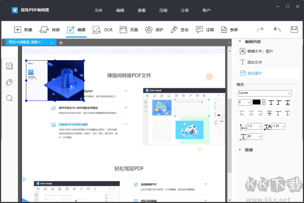The width and height of the screenshot is (304, 203).
Task: Click 添加文本 option
Action: pos(251,62)
